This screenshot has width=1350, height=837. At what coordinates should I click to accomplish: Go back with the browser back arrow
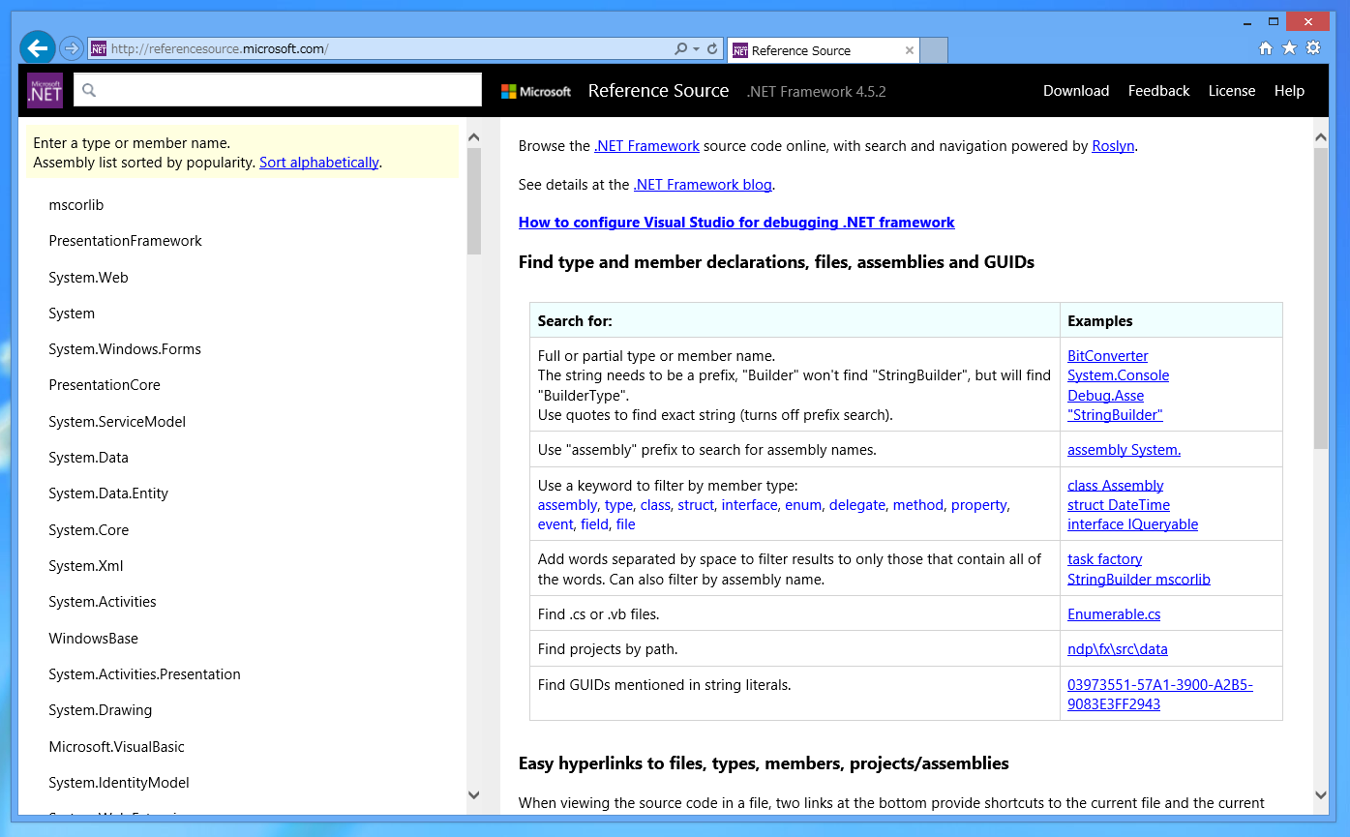[x=38, y=47]
